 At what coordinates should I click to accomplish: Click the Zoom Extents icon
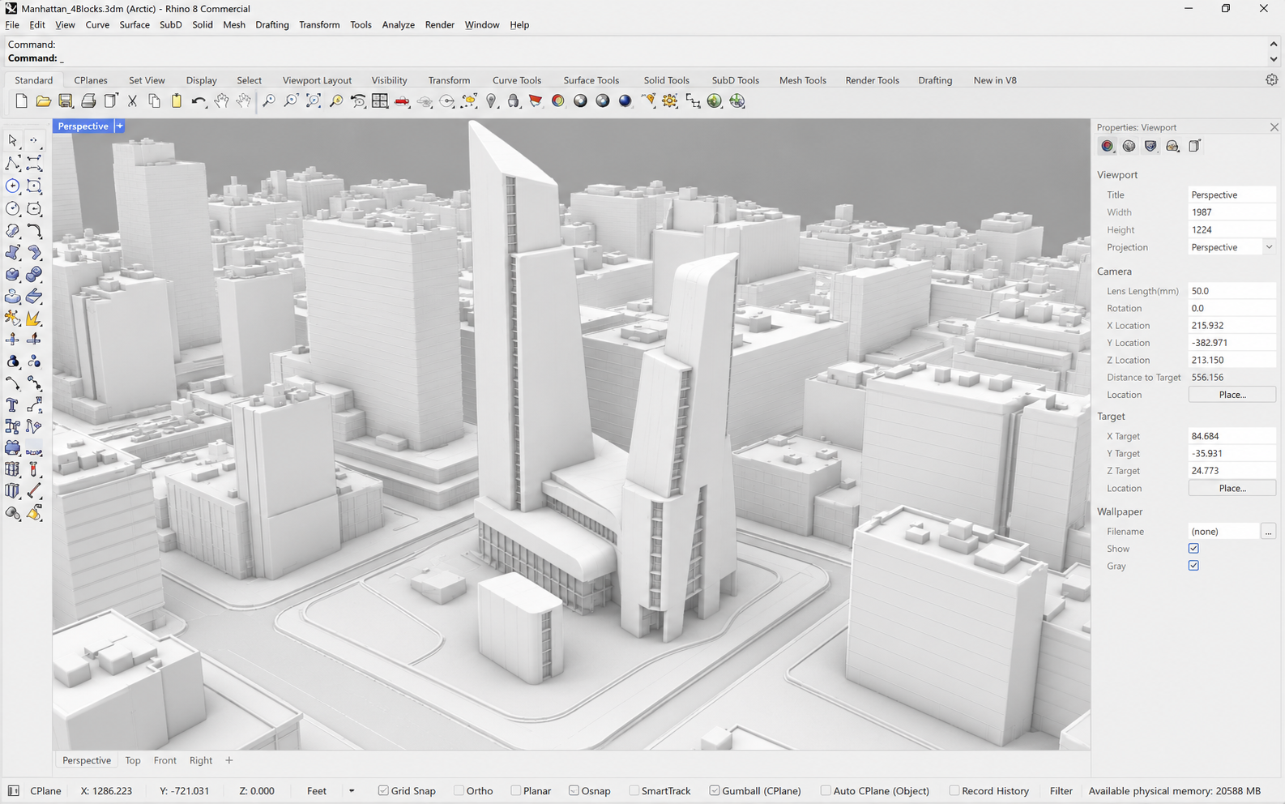[313, 101]
